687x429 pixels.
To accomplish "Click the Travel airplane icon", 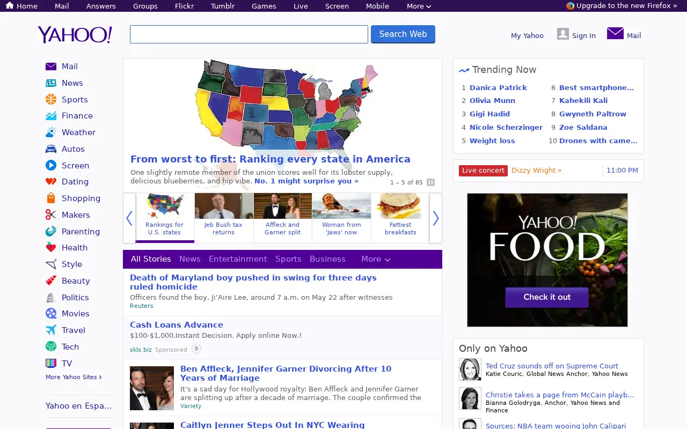I will click(51, 330).
